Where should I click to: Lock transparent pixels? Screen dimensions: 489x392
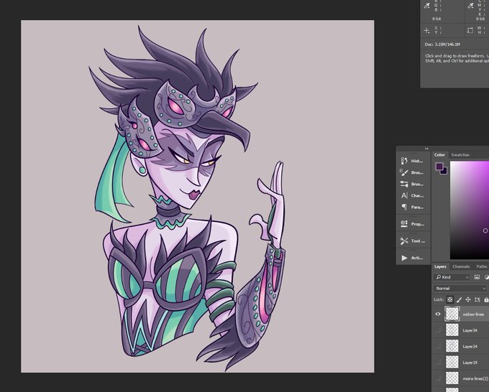449,299
